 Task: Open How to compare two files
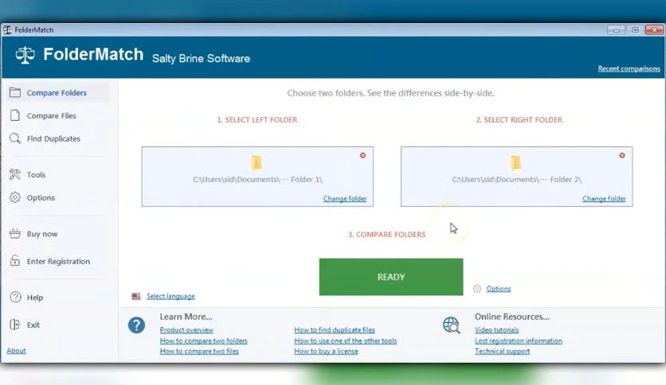click(199, 351)
